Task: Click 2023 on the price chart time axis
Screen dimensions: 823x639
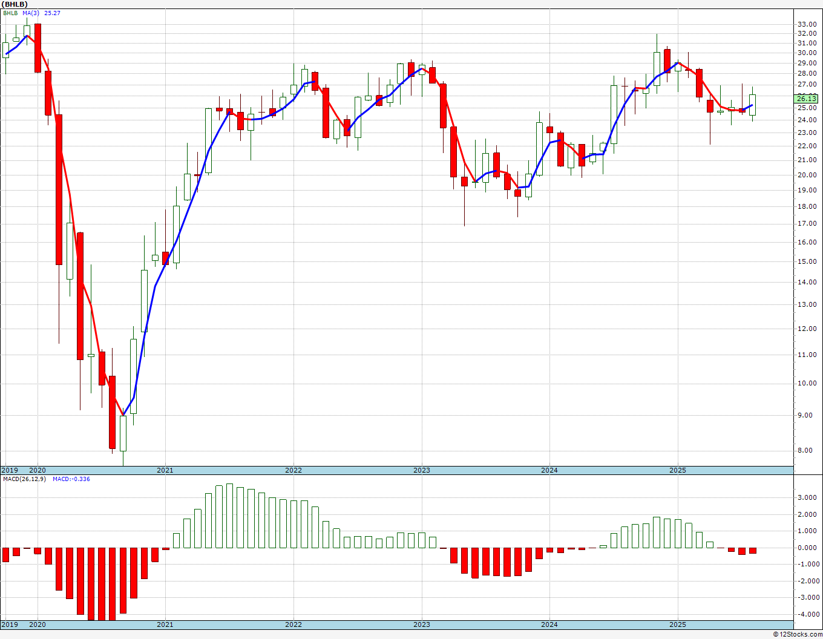Action: [422, 470]
